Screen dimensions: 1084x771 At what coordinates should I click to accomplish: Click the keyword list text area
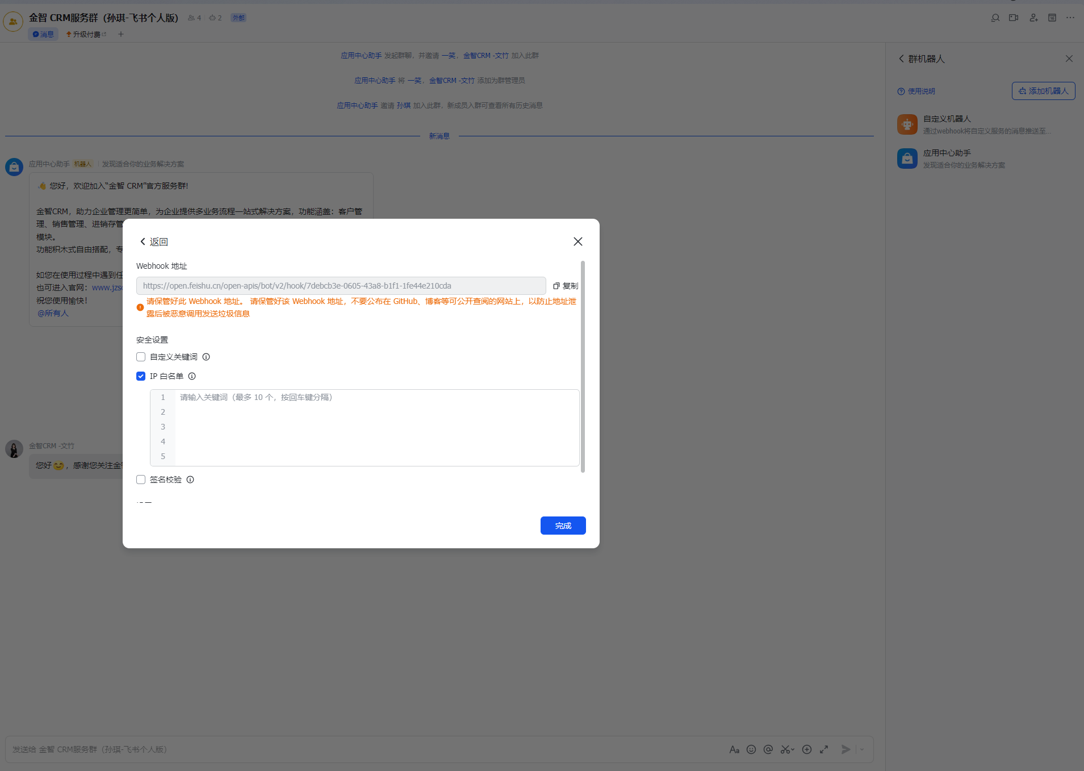(x=365, y=428)
